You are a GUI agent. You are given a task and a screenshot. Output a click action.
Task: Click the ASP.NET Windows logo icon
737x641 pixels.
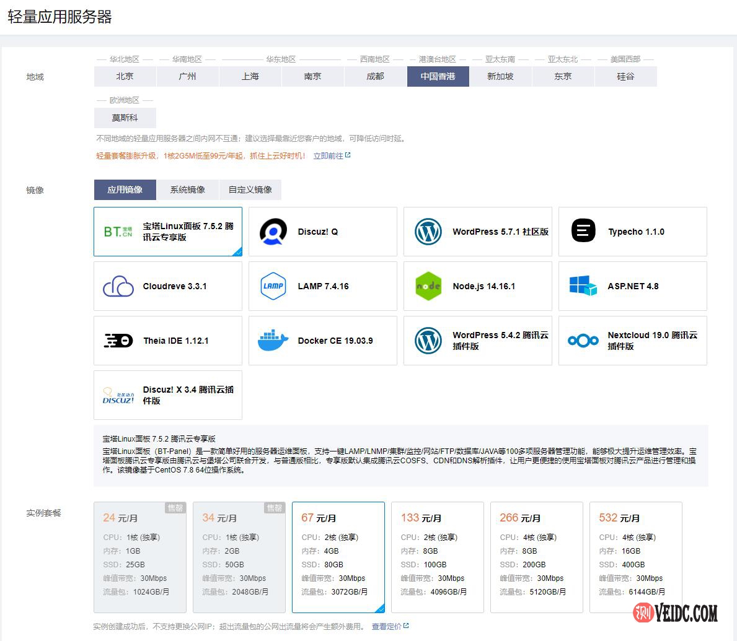(x=583, y=286)
